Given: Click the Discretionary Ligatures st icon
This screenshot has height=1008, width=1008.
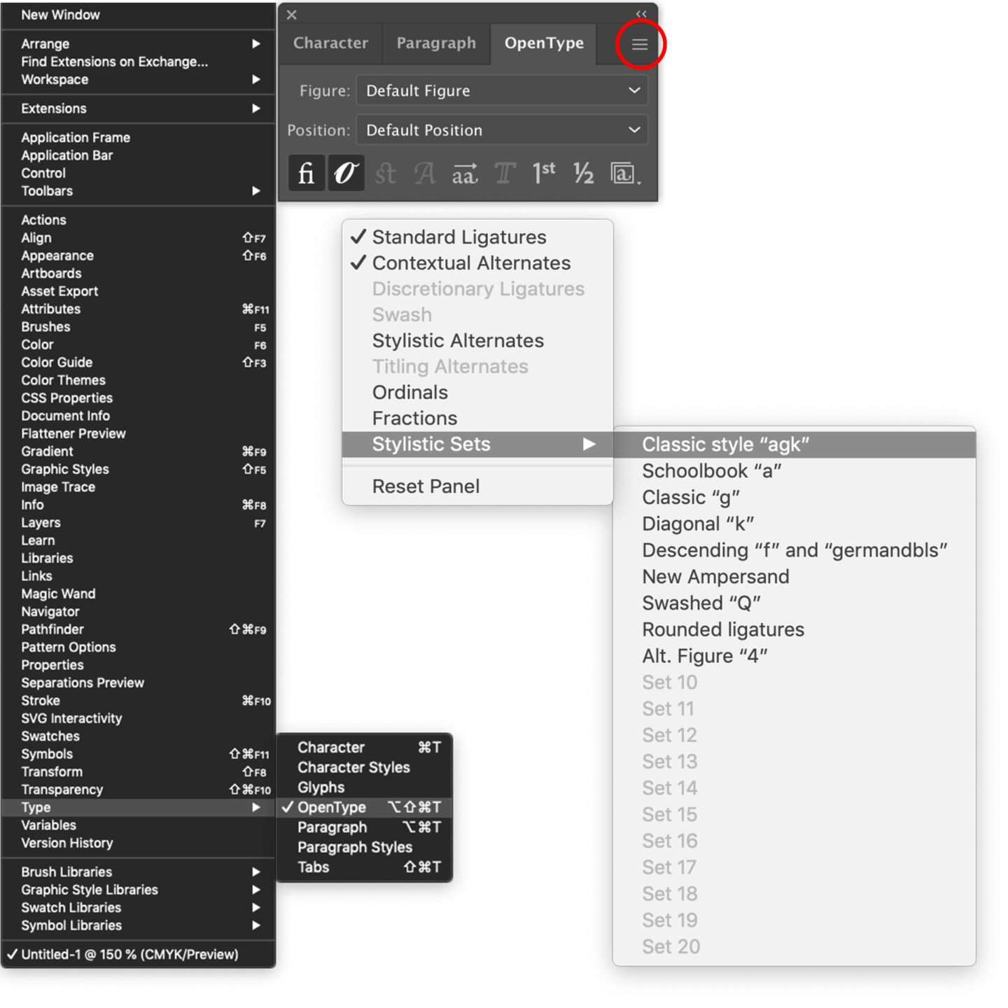Looking at the screenshot, I should click(x=385, y=173).
